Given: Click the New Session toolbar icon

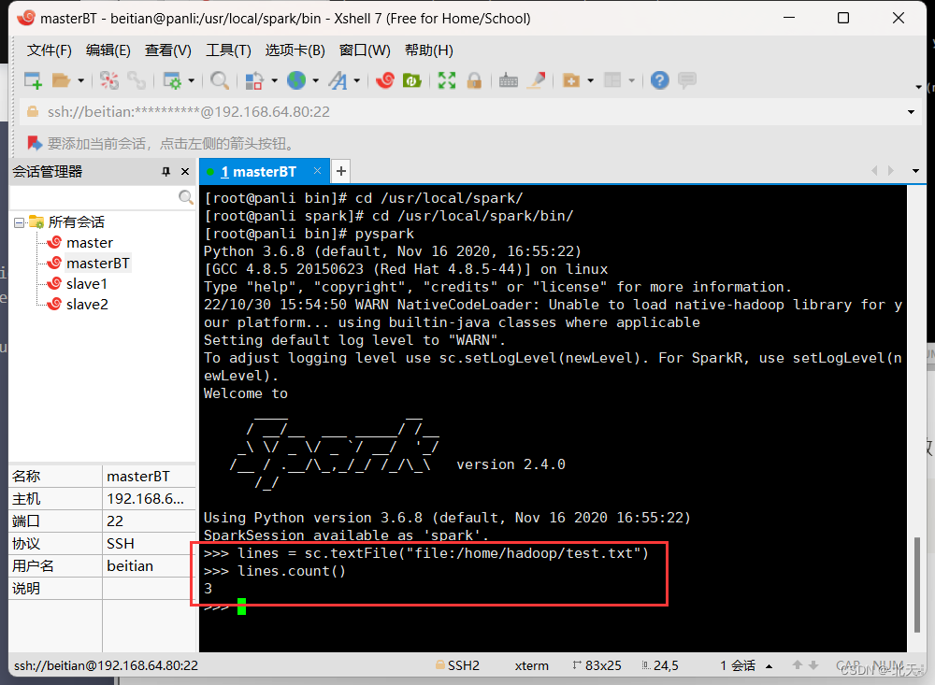Looking at the screenshot, I should pos(33,79).
